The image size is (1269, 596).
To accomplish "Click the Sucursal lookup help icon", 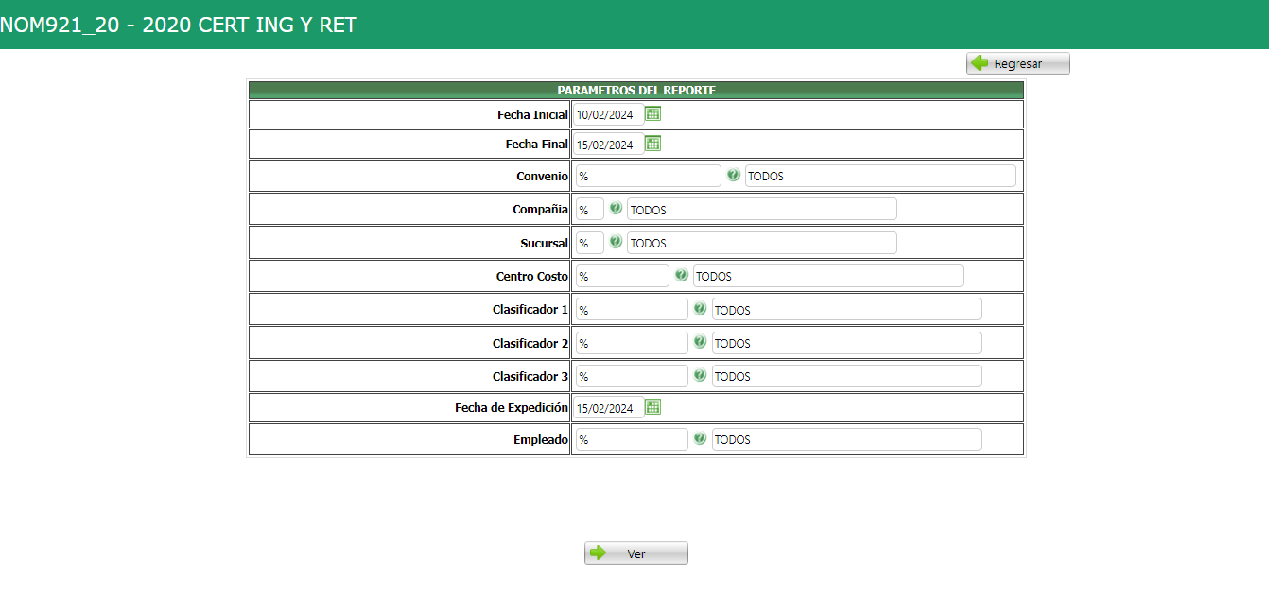I will 616,242.
